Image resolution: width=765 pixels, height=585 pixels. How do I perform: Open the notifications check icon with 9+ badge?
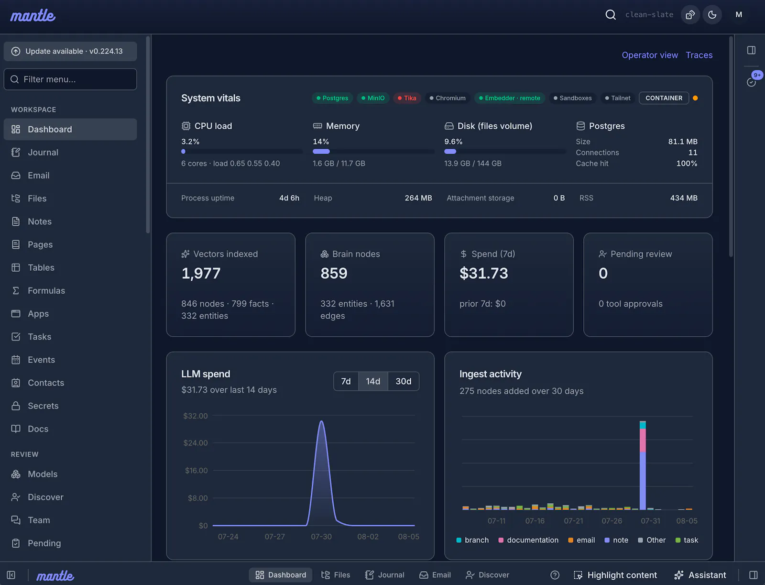click(752, 82)
